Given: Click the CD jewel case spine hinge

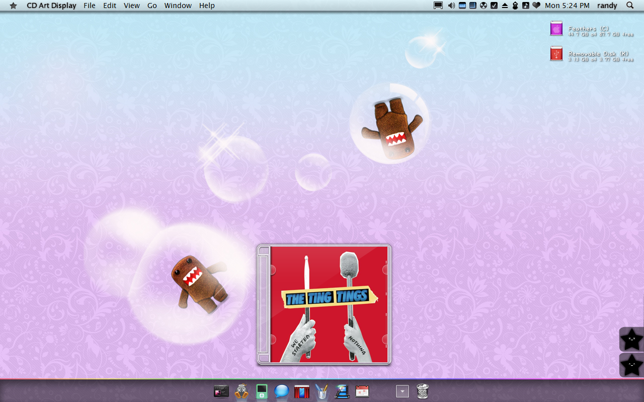Looking at the screenshot, I should click(264, 304).
